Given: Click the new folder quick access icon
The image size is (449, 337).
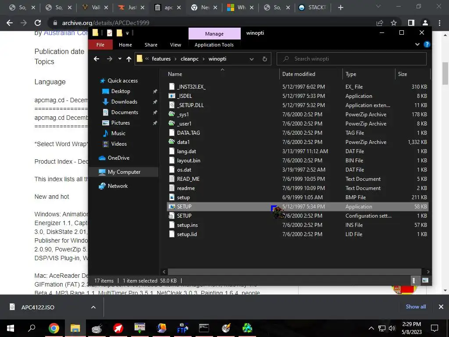Looking at the screenshot, I should click(119, 33).
